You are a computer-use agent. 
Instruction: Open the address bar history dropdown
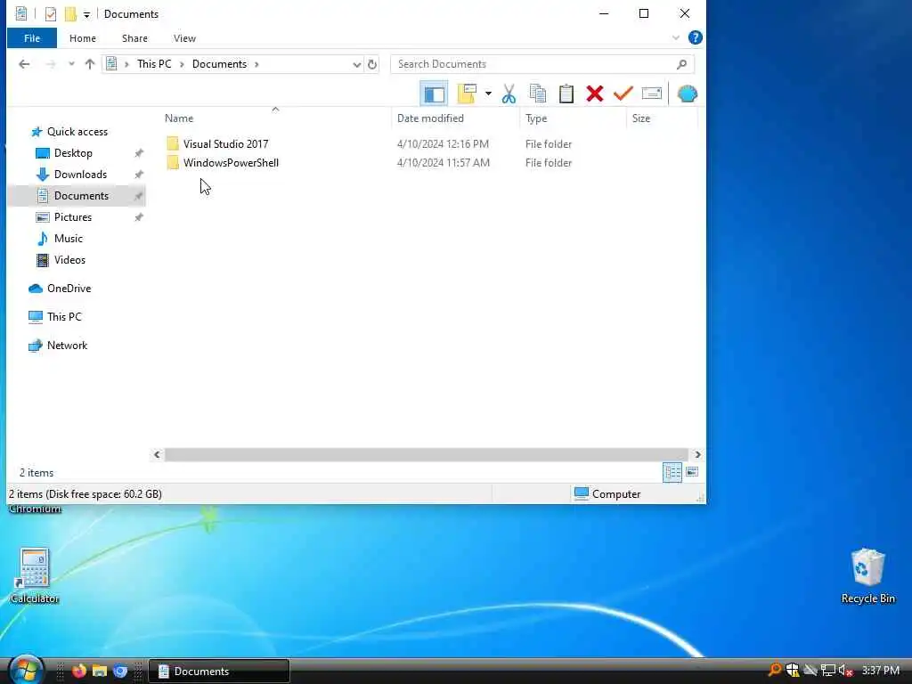(356, 64)
